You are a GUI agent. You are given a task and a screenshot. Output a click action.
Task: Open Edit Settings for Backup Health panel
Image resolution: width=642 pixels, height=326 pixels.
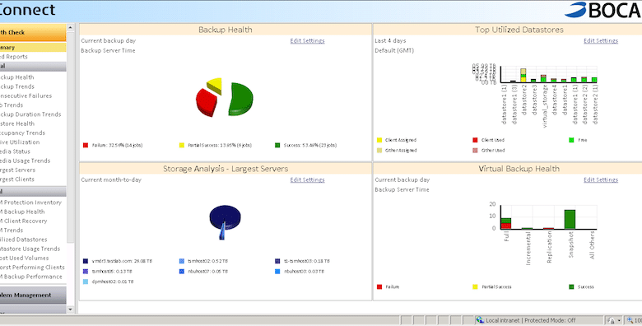307,40
